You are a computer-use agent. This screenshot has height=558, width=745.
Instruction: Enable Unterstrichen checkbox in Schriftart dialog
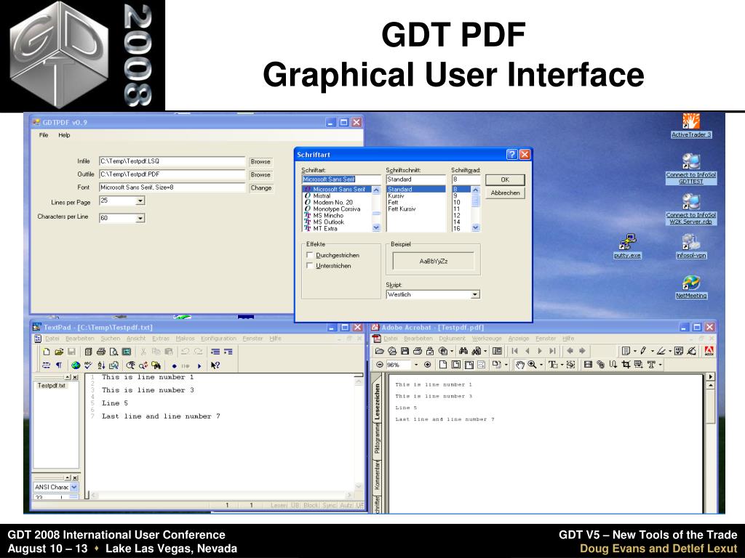(310, 266)
